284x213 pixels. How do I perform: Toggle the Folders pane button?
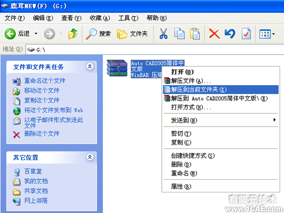[x=132, y=34]
